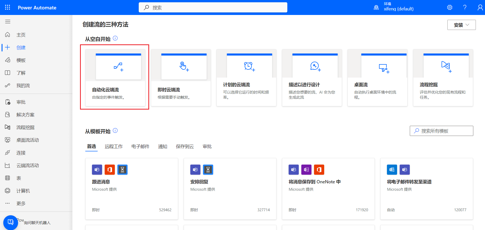Switch to the 远程工作 tab
The height and width of the screenshot is (230, 485).
(114, 146)
